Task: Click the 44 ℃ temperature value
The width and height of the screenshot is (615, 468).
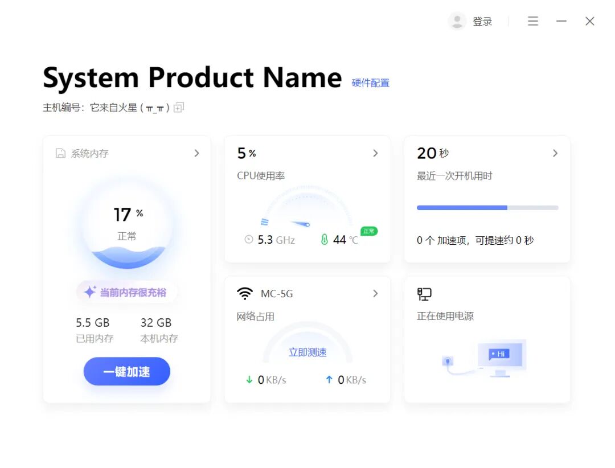Action: point(346,240)
